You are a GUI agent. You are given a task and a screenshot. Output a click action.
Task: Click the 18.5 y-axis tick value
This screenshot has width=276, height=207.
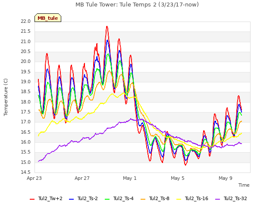pos(26,92)
